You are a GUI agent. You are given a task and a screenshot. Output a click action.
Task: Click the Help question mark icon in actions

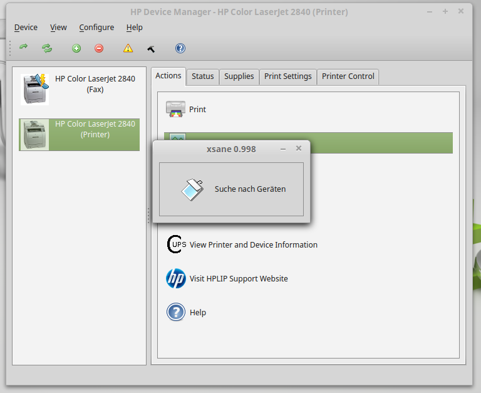pos(176,312)
